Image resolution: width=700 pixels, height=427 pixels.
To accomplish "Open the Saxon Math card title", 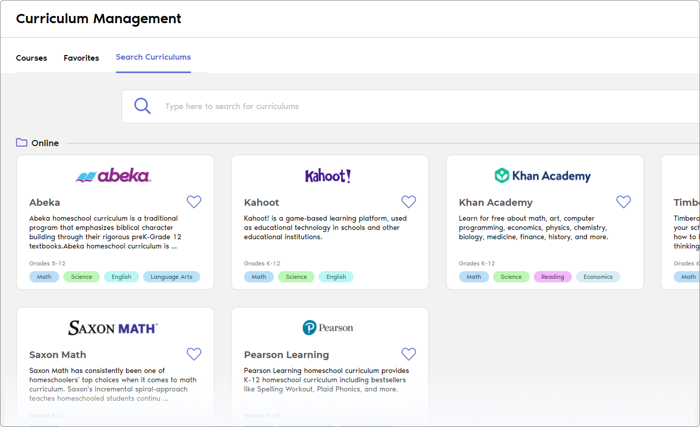I will (58, 354).
